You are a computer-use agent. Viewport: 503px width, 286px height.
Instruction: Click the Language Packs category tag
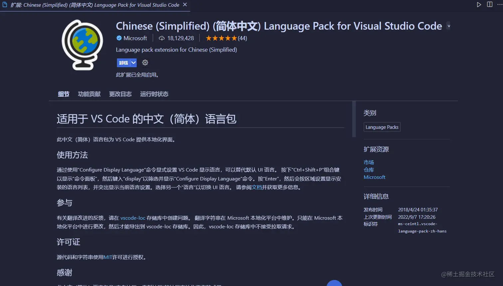point(382,127)
